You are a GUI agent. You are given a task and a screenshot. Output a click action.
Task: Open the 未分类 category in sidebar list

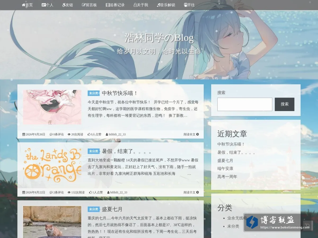coord(233,226)
